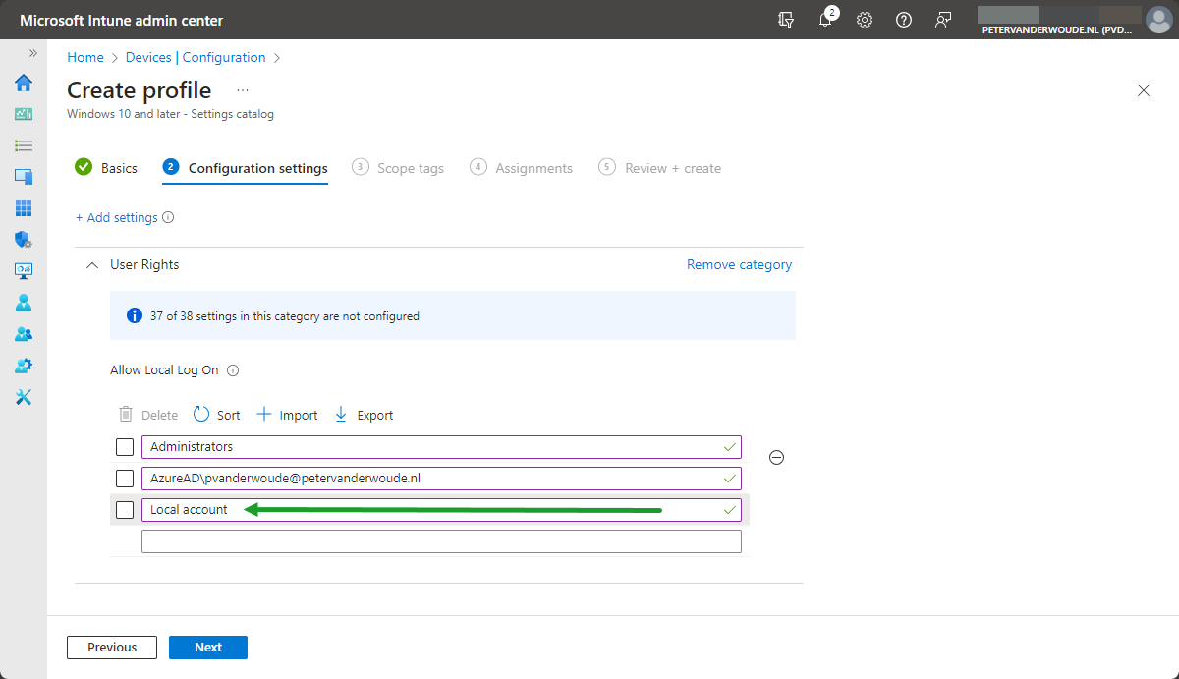Open the Home section in the sidebar

point(23,84)
